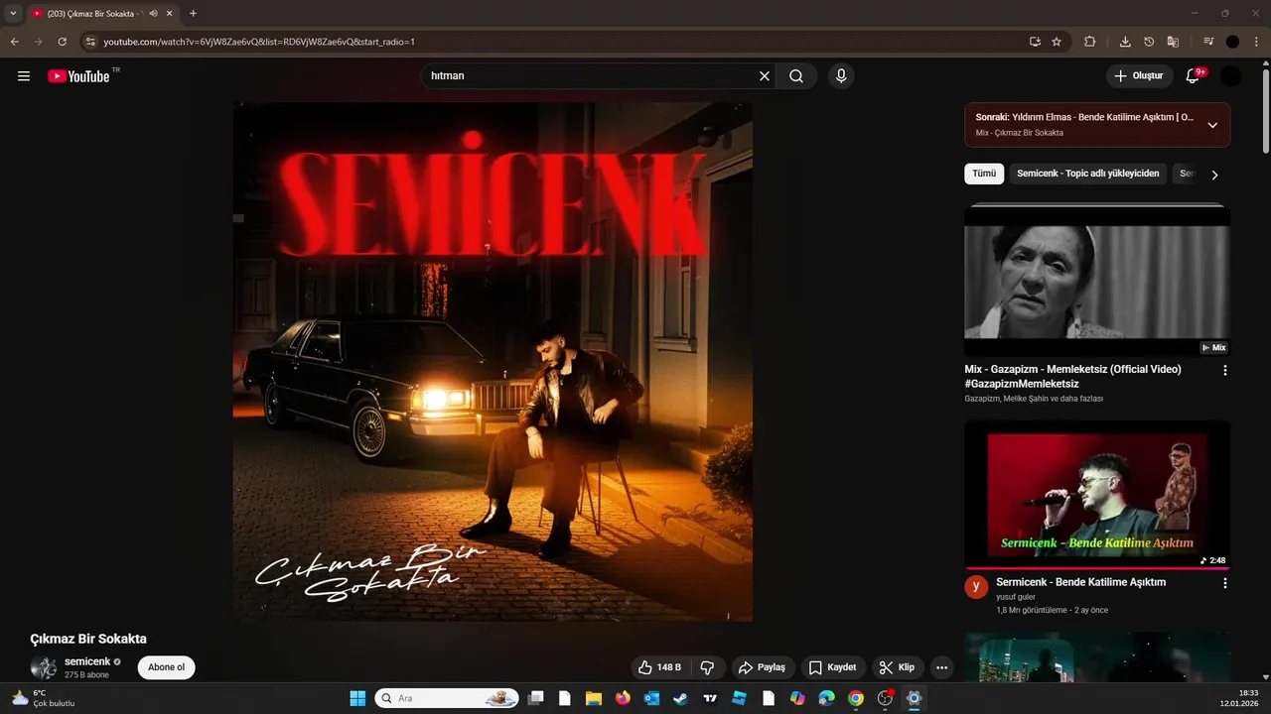
Task: Open the history clock icon in the toolbar
Action: pos(1149,42)
